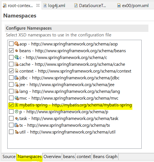Click the tx namespace icon
The image size is (154, 162).
pyautogui.click(x=17, y=125)
